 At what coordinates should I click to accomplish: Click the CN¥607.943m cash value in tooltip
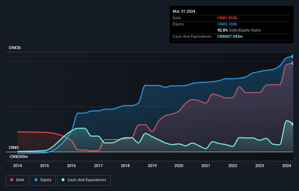coord(230,36)
